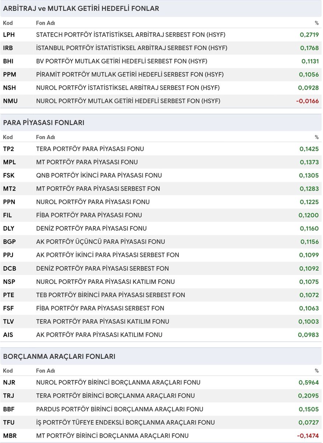Click the 0,1200 percentage value
323x443 pixels.
(x=309, y=215)
